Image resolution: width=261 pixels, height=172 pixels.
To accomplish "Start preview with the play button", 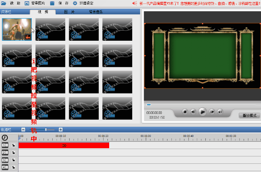I will (203, 112).
